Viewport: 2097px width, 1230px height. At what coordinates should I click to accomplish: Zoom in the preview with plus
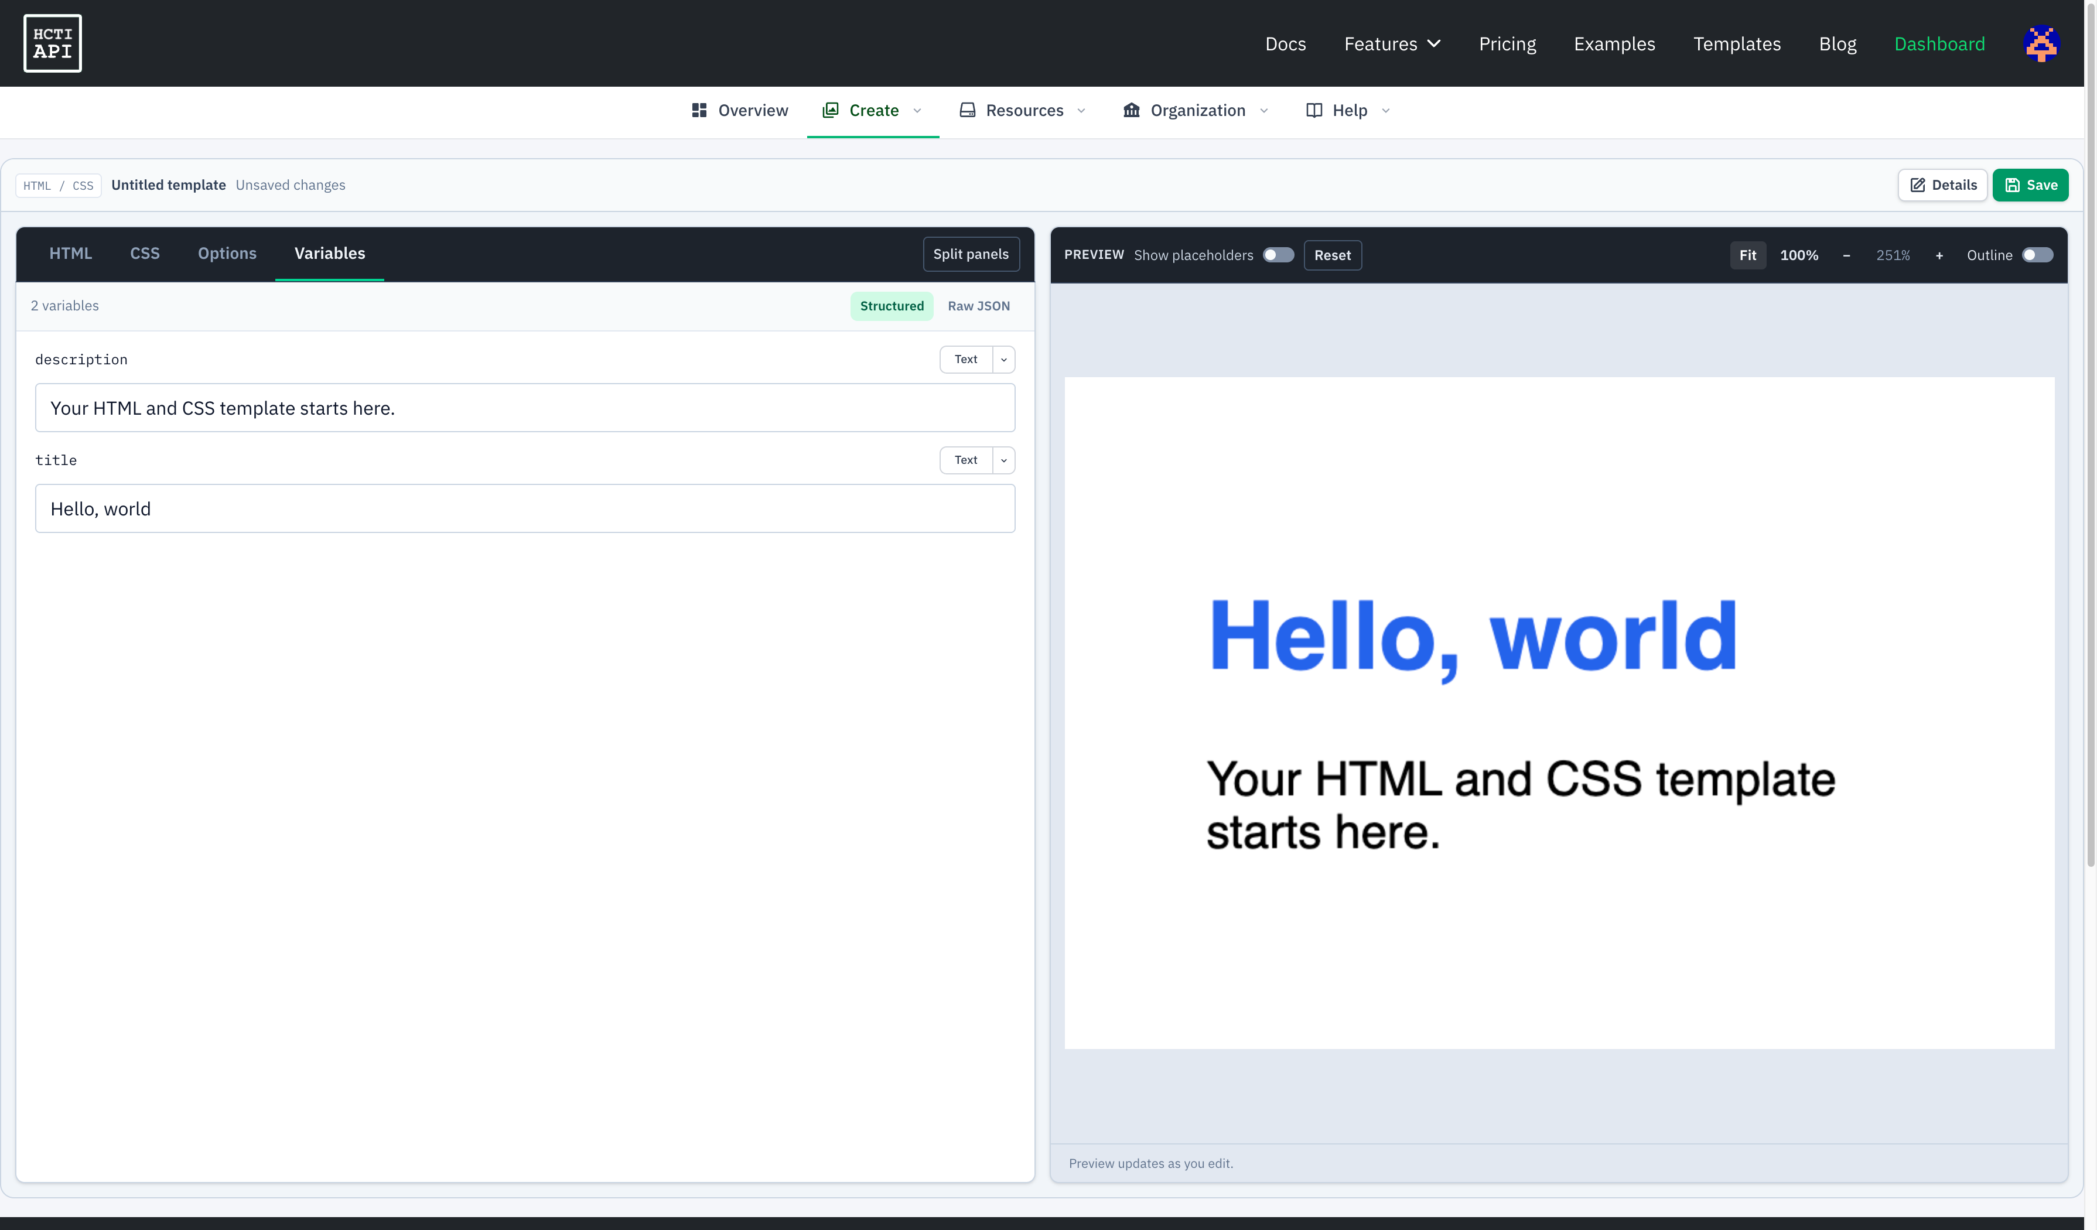point(1939,255)
